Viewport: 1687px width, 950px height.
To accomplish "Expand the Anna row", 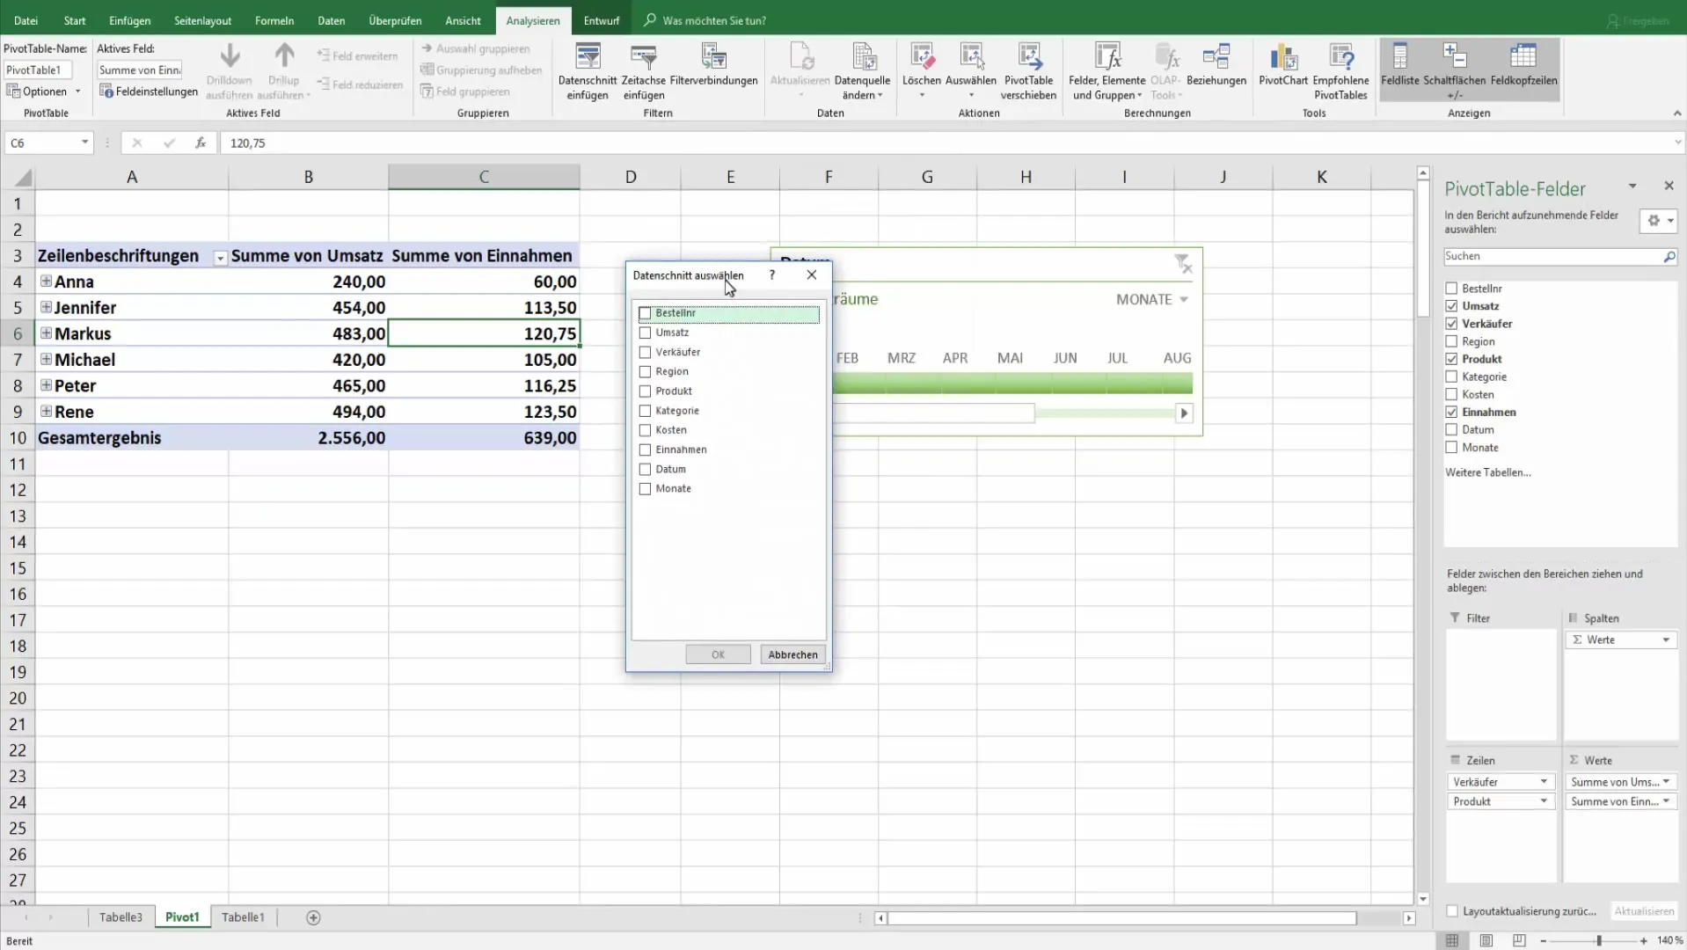I will [46, 281].
